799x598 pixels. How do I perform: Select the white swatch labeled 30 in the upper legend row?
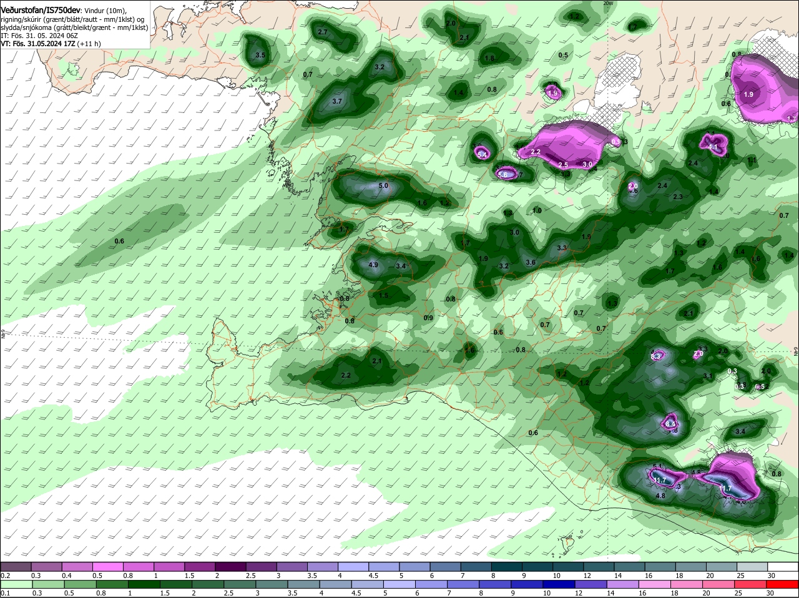783,567
